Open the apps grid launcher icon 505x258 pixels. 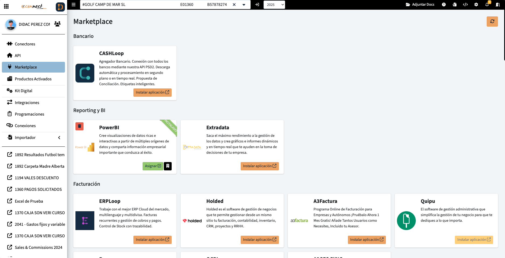click(6, 6)
